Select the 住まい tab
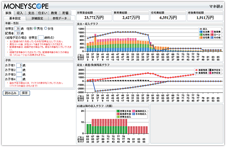 click(x=43, y=13)
